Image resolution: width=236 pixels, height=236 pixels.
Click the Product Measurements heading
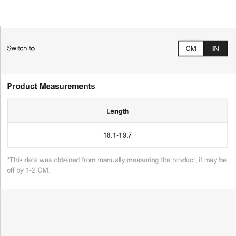[51, 86]
